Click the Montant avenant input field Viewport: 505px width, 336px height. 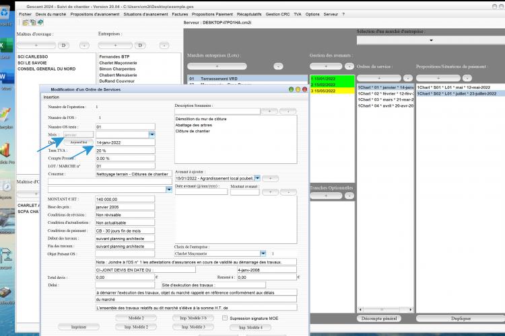[x=245, y=192]
